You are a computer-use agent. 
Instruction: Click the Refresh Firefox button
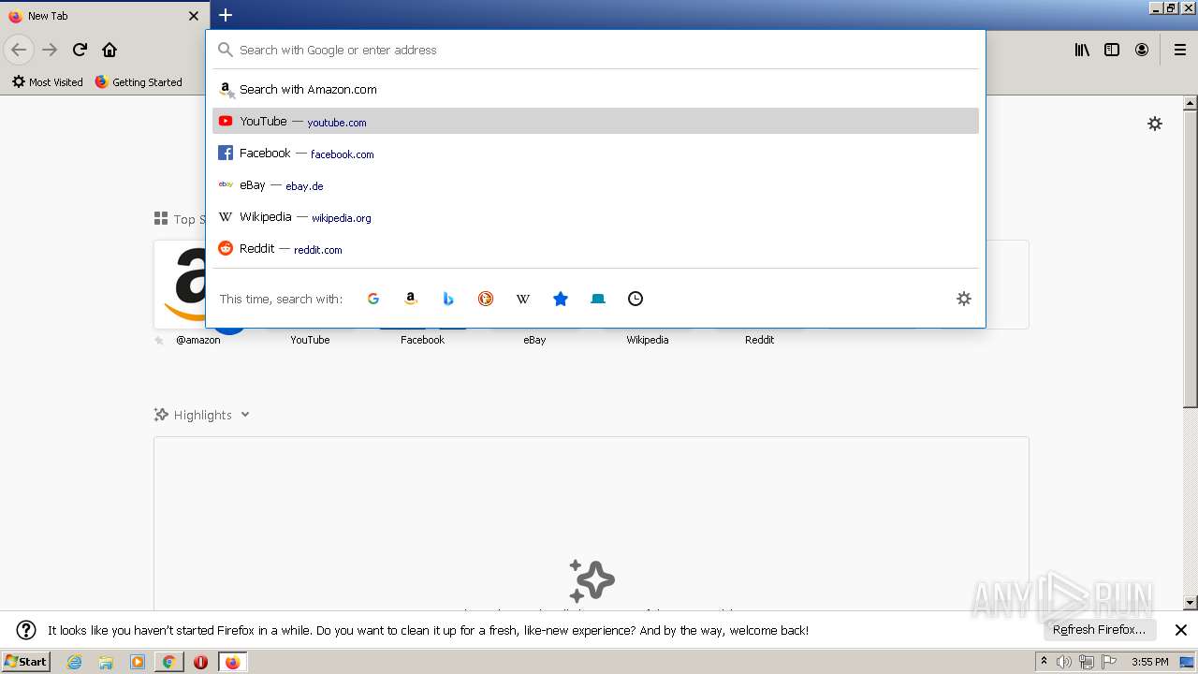coord(1099,630)
